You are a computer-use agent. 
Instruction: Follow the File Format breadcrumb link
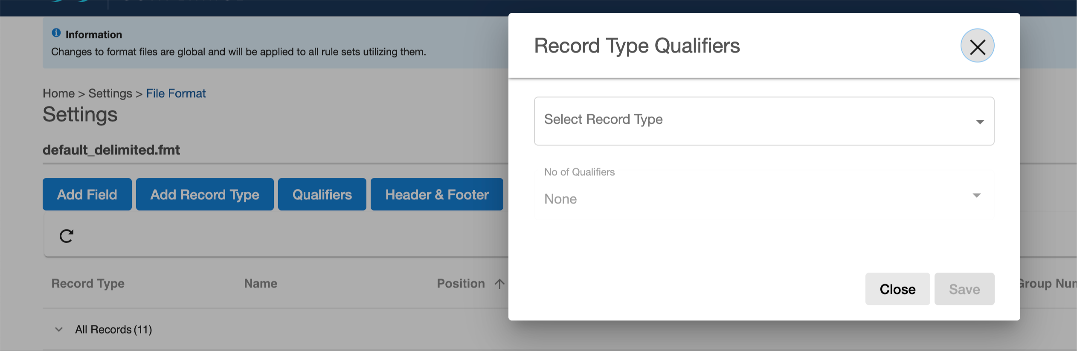pos(176,93)
